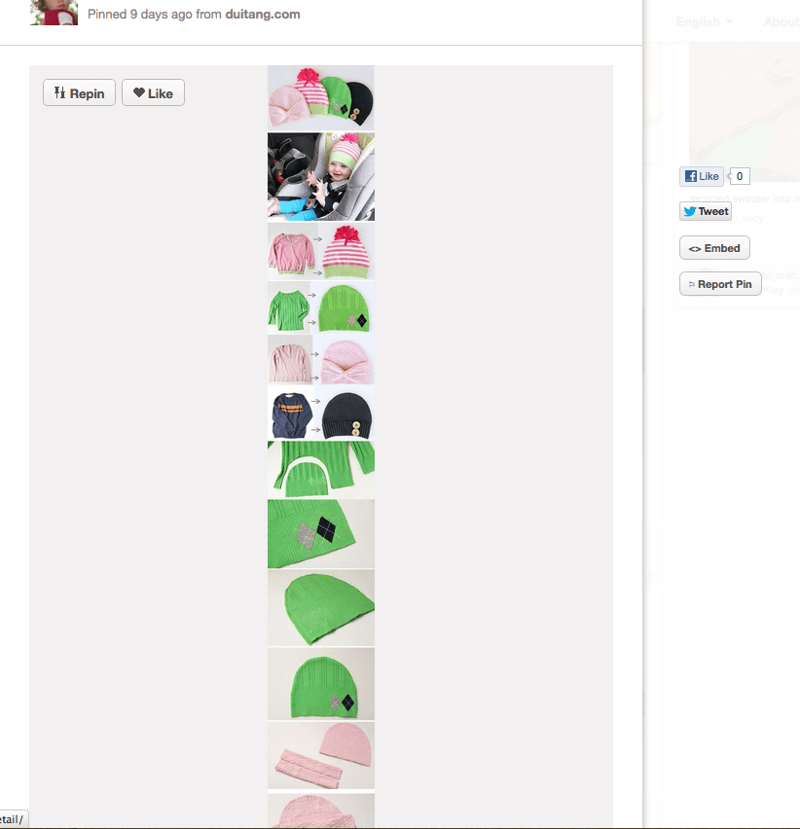Click the Facebook like count box
This screenshot has height=829, width=800.
coord(740,176)
